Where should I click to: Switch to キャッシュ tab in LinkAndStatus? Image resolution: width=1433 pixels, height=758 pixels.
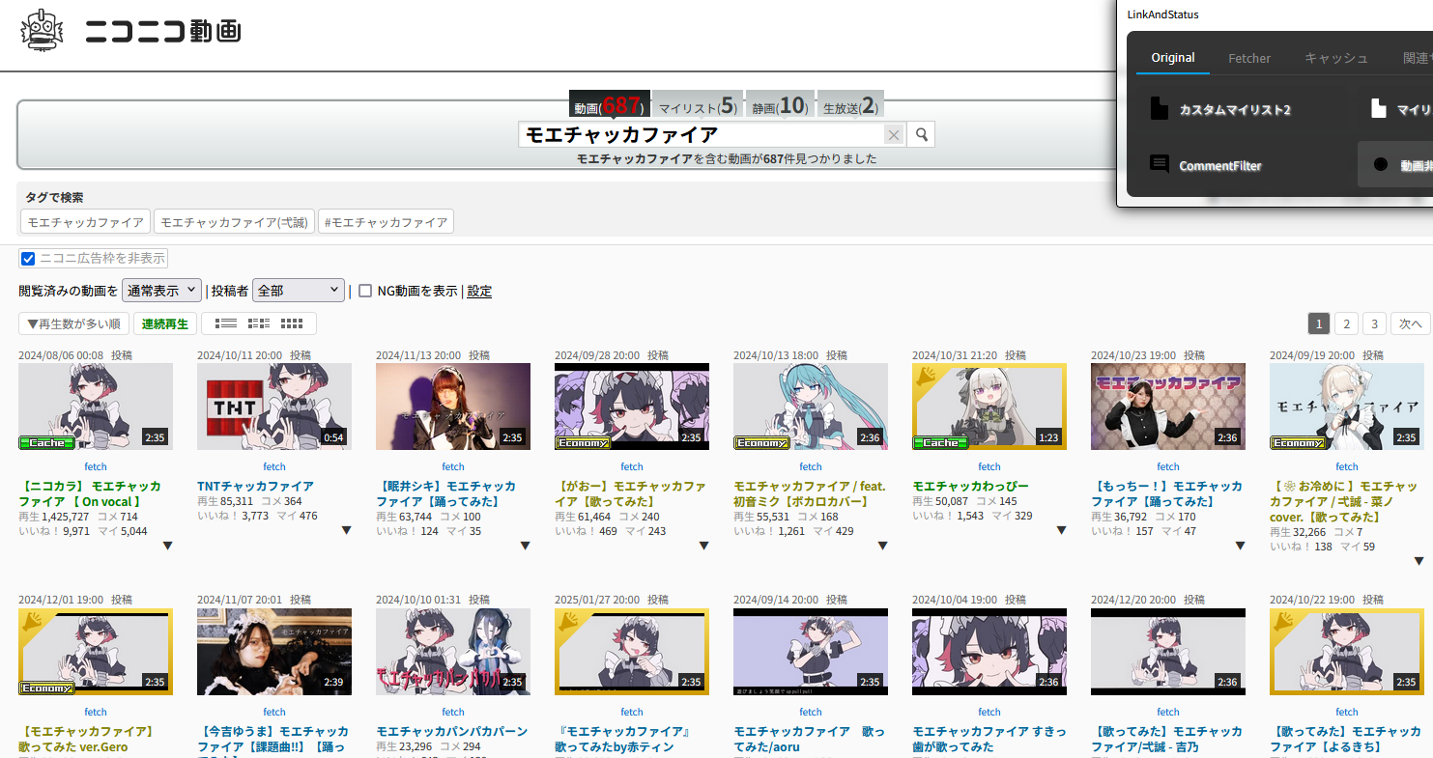point(1336,58)
